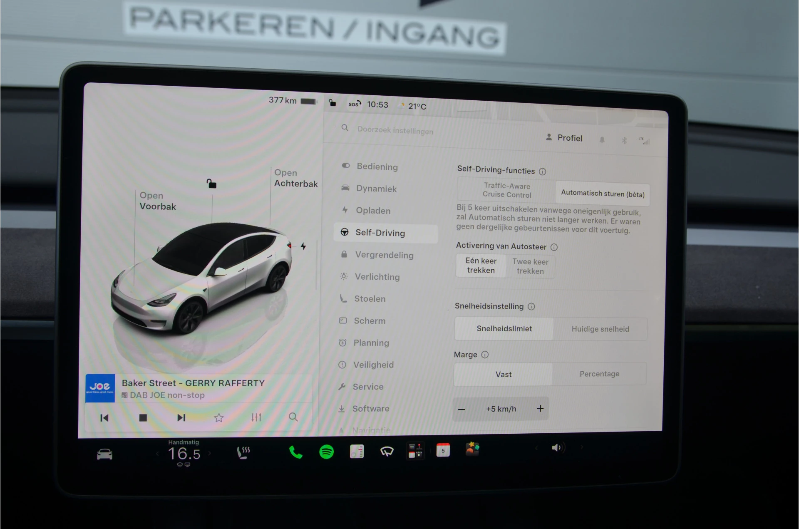Tap the 16.5 temperature display
The width and height of the screenshot is (799, 529).
184,454
